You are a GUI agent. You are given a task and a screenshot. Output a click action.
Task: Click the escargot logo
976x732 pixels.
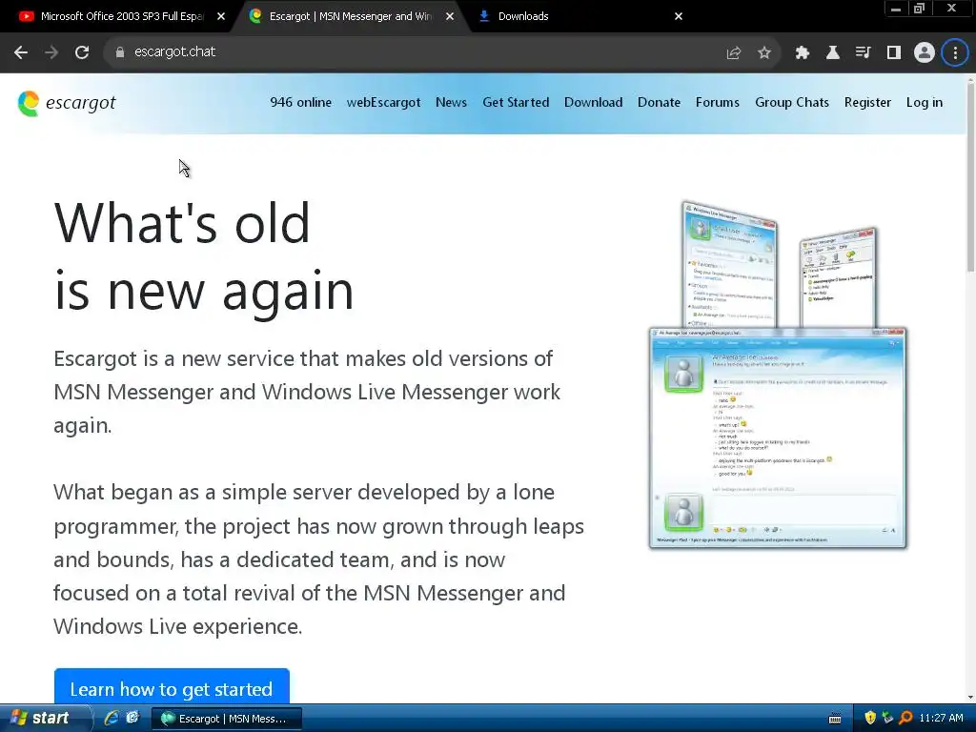[67, 103]
